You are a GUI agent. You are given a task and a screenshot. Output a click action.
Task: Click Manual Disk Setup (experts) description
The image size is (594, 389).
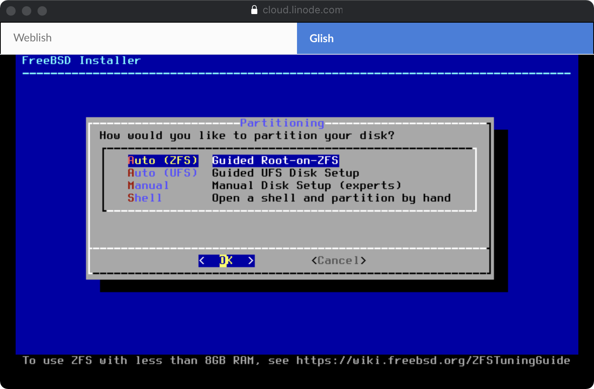click(306, 186)
